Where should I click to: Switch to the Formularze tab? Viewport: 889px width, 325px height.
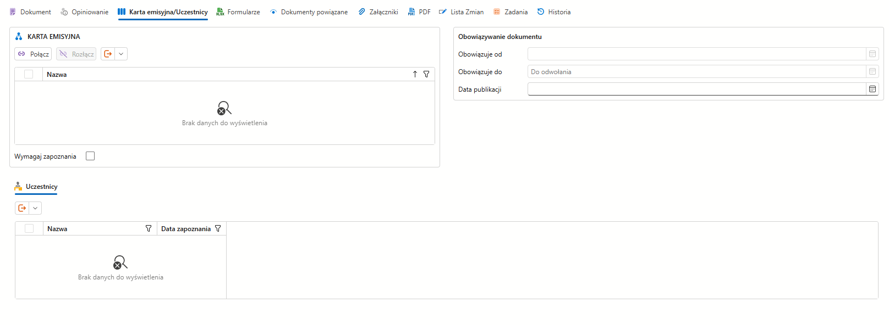tap(238, 12)
